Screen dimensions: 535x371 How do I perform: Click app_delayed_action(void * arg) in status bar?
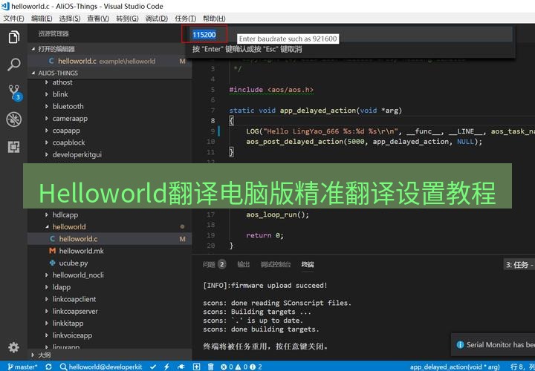[455, 367]
